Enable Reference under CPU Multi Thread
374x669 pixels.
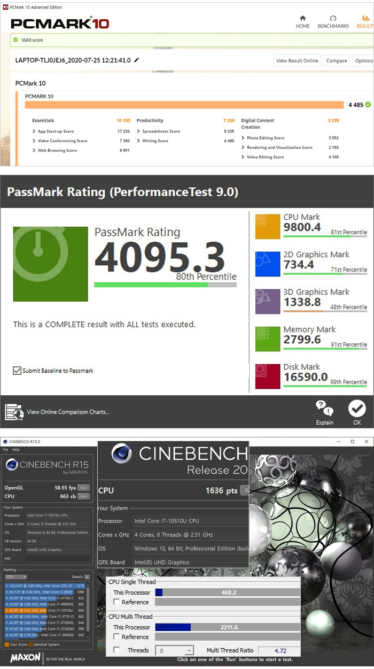[x=117, y=637]
